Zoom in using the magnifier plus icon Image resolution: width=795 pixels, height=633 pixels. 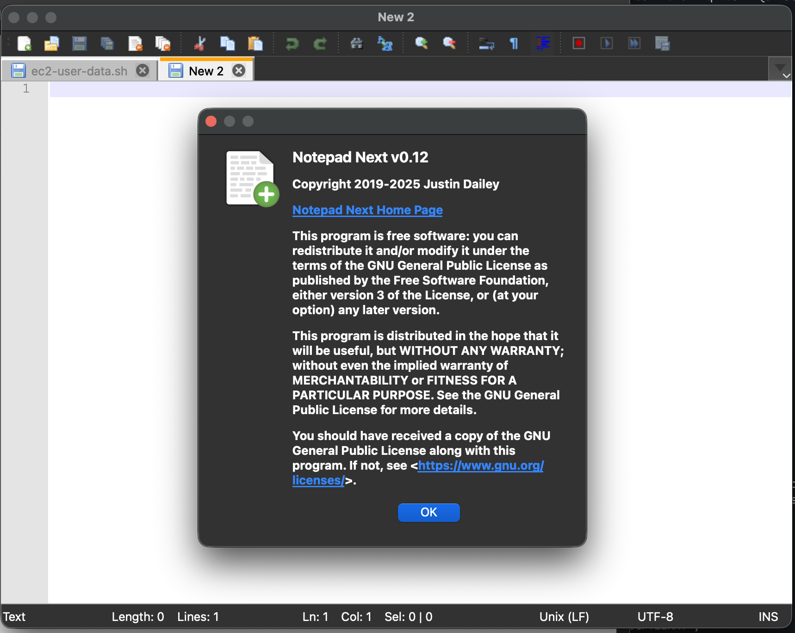(x=422, y=43)
